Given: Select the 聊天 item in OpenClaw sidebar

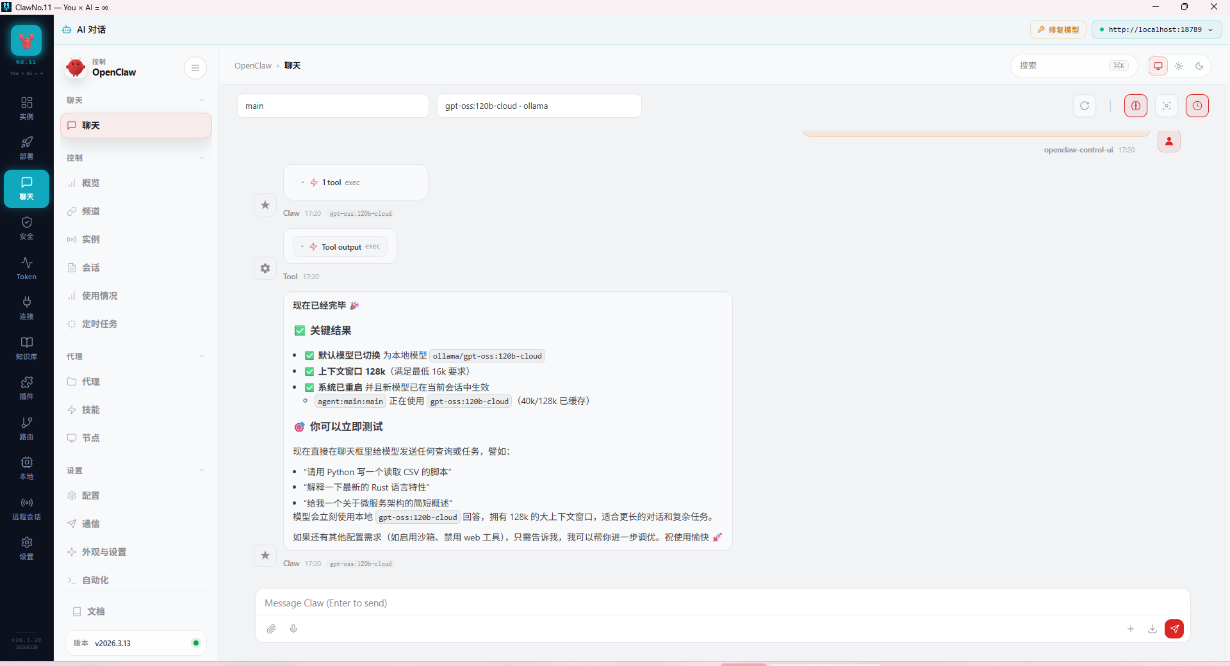Looking at the screenshot, I should (x=136, y=126).
